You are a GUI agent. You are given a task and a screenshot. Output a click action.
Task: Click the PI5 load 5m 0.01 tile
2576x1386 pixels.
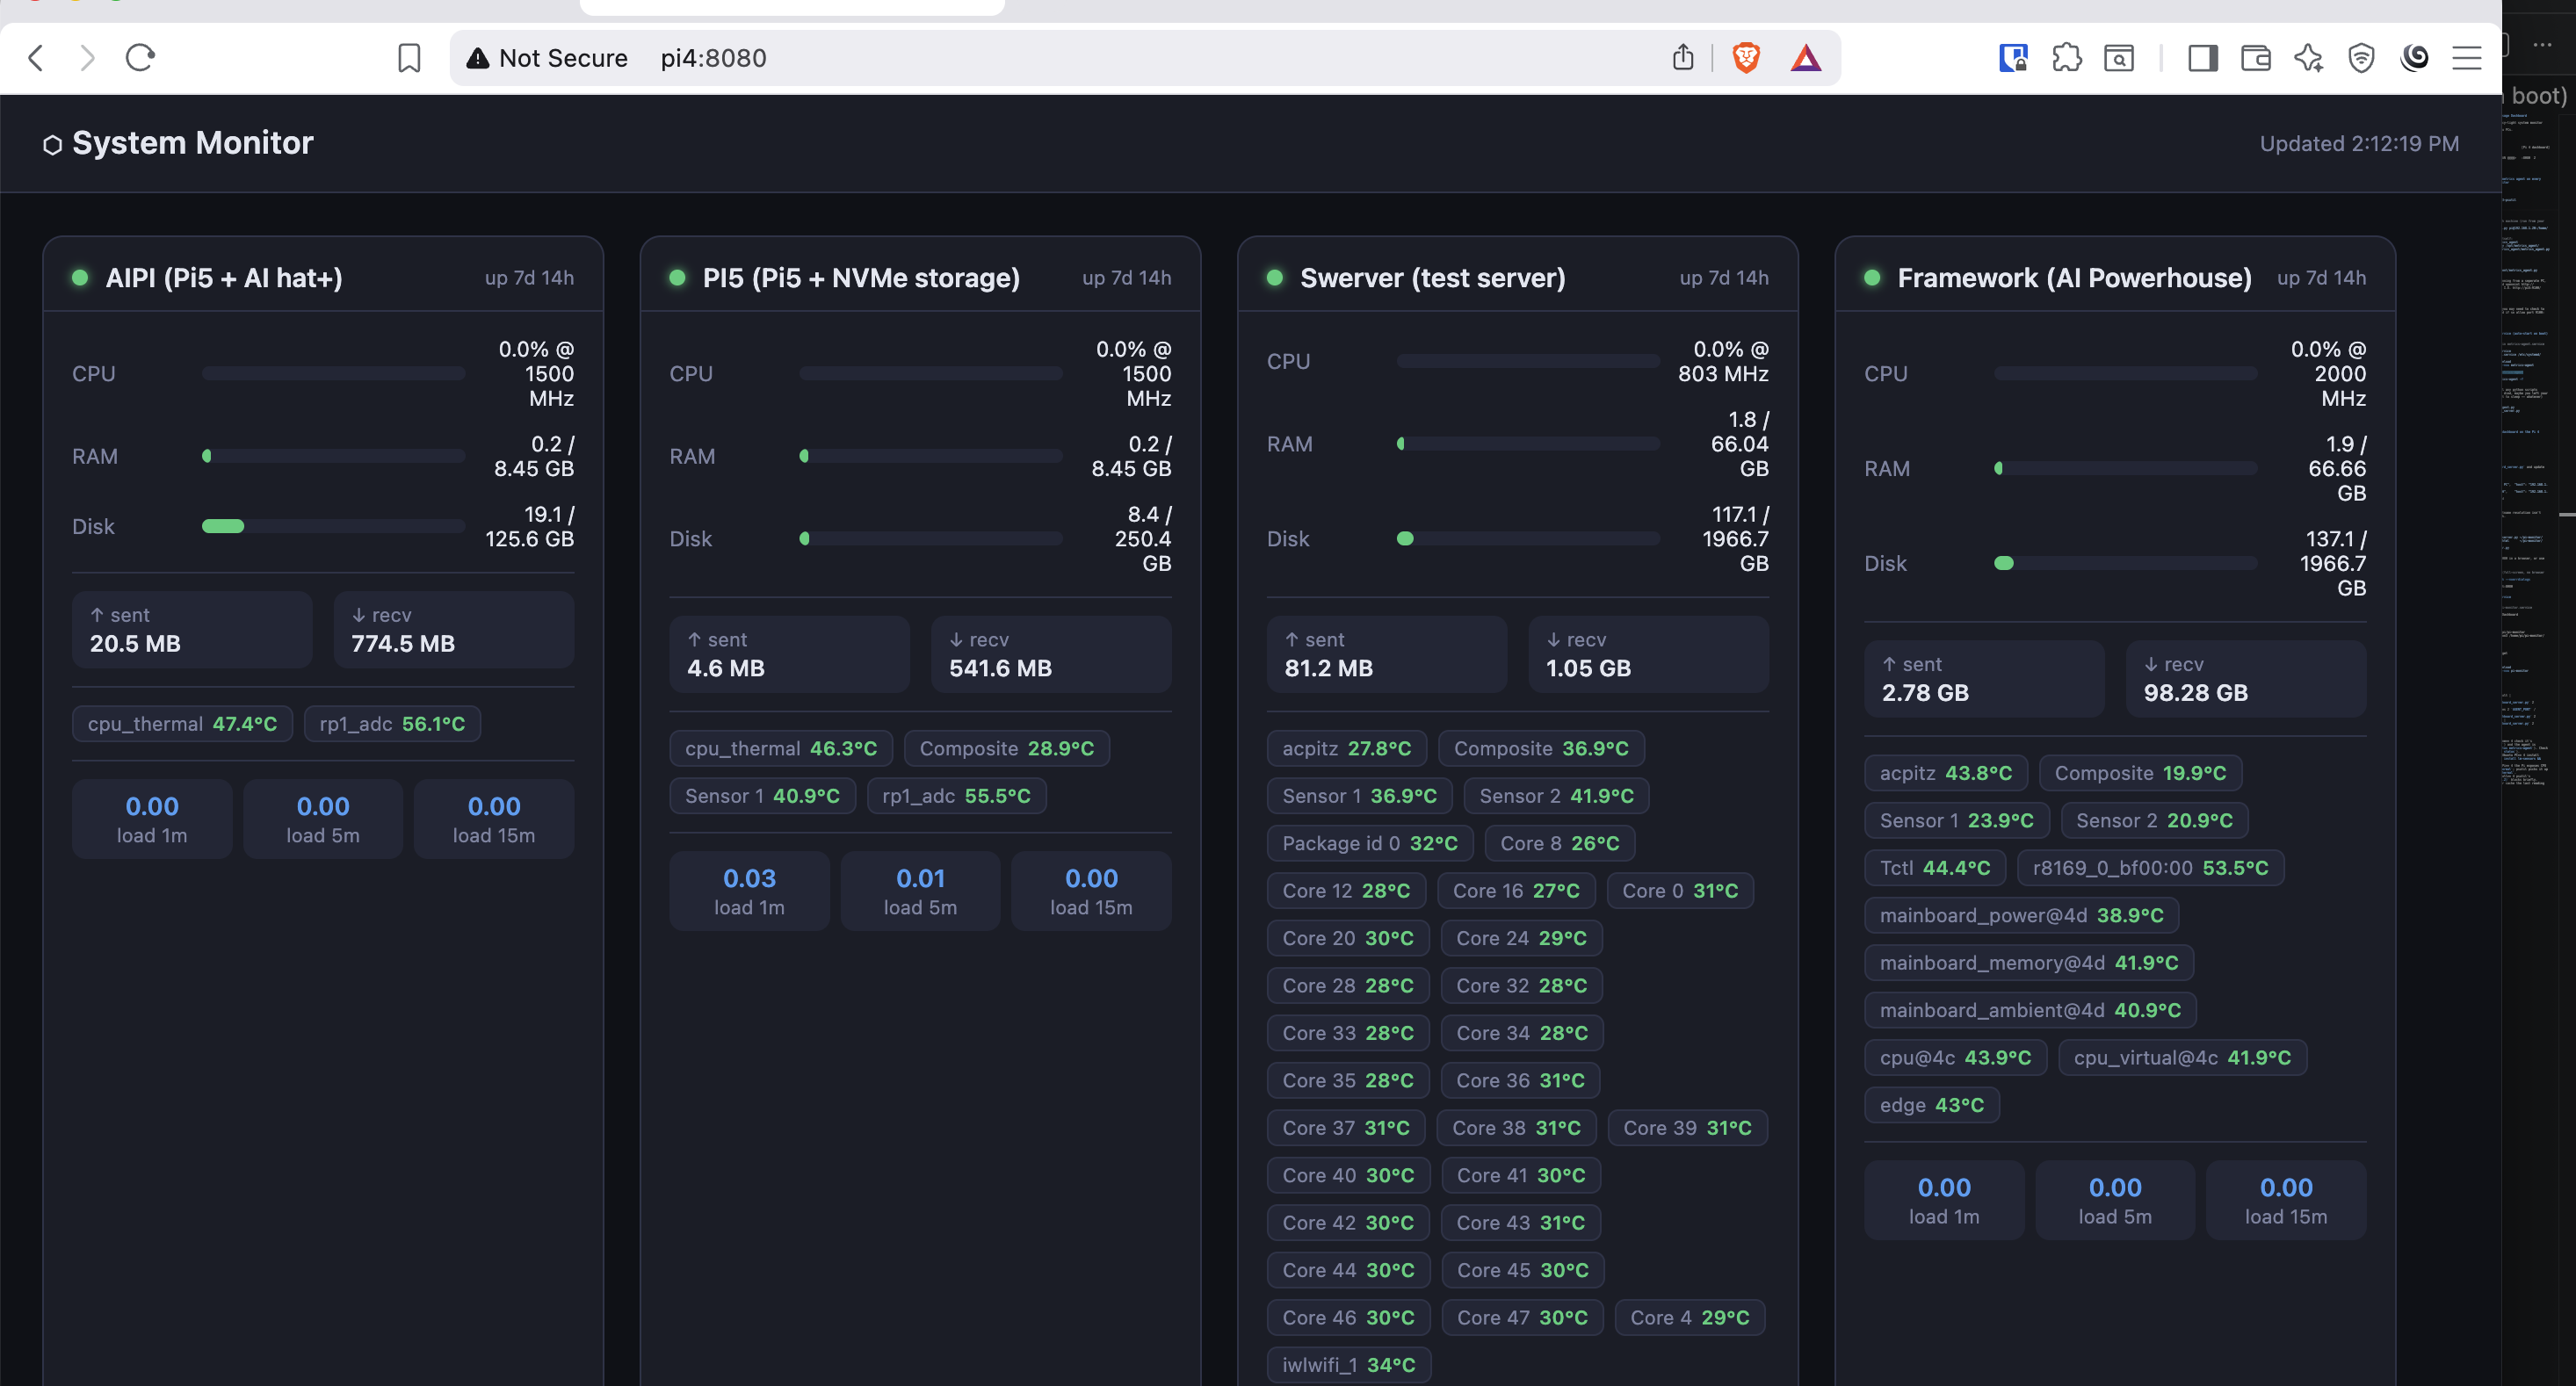tap(920, 891)
